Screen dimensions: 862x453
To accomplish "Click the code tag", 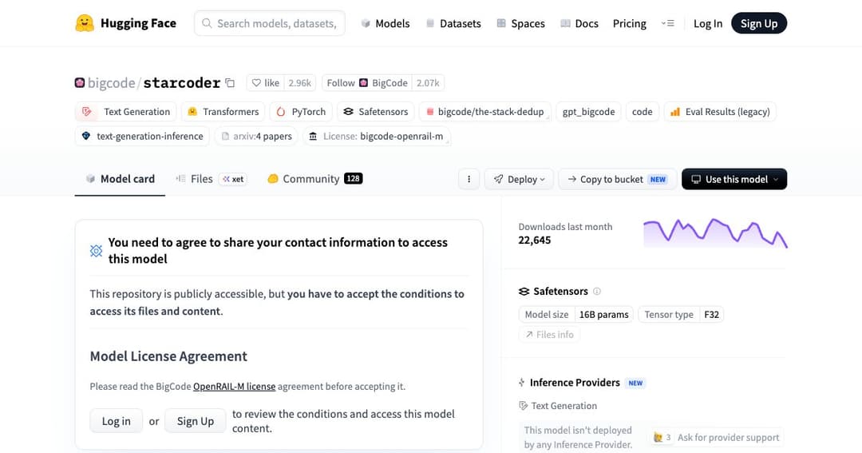I will pos(642,112).
